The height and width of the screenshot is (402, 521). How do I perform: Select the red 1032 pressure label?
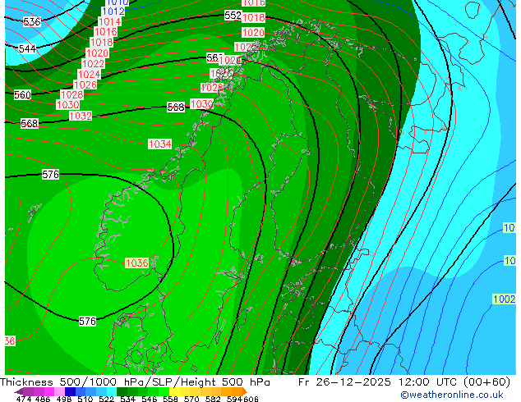81,116
